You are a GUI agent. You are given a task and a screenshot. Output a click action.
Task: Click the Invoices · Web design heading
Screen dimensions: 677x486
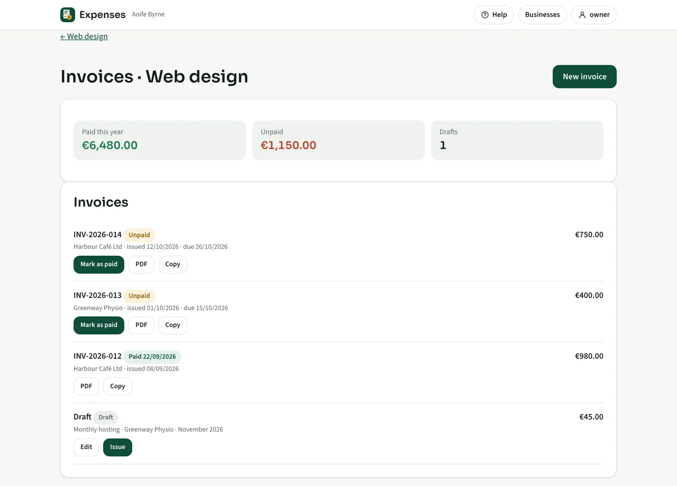click(154, 76)
